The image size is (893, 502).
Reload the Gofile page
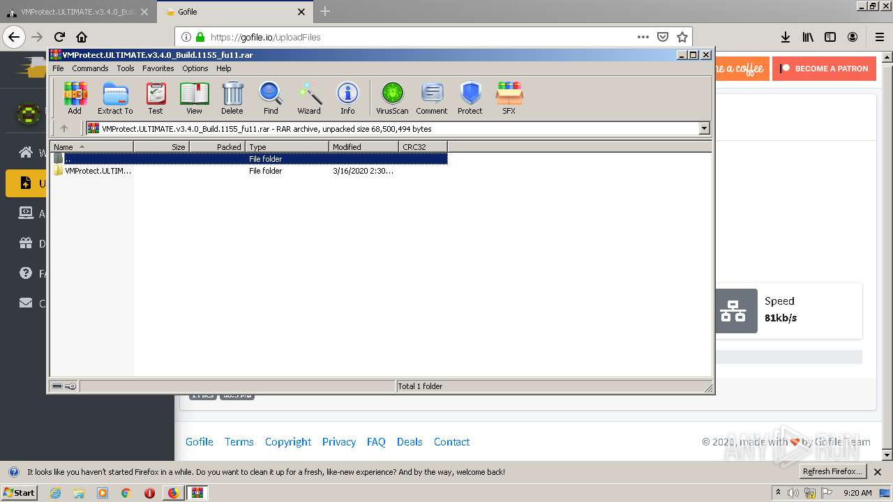coord(59,37)
